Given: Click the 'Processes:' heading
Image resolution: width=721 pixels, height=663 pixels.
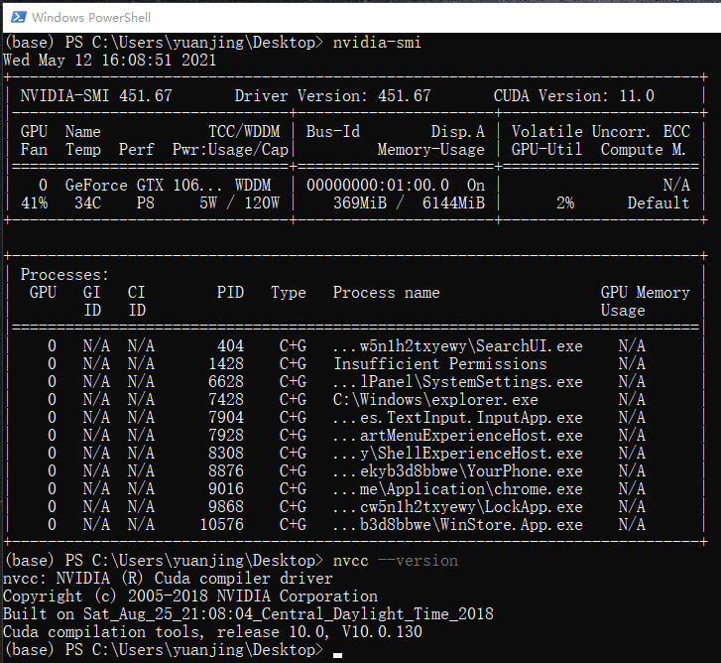Looking at the screenshot, I should (64, 275).
